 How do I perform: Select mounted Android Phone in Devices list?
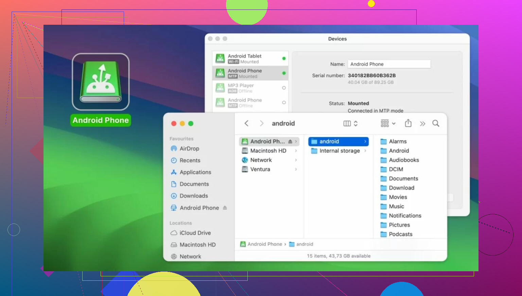(x=250, y=73)
